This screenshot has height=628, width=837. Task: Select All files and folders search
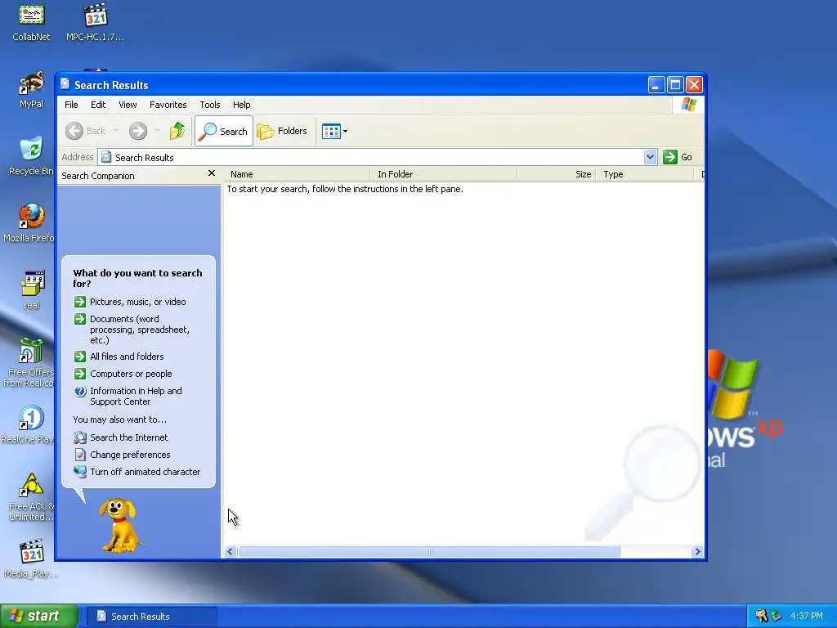[x=127, y=357]
